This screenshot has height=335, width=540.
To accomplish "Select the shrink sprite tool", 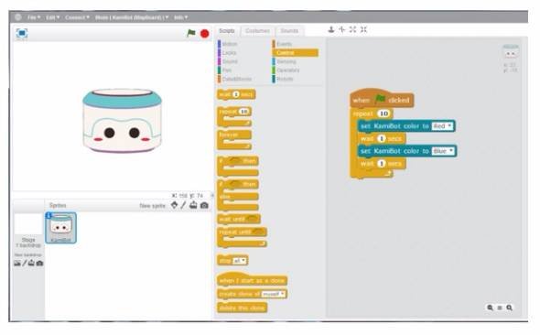I will click(363, 29).
